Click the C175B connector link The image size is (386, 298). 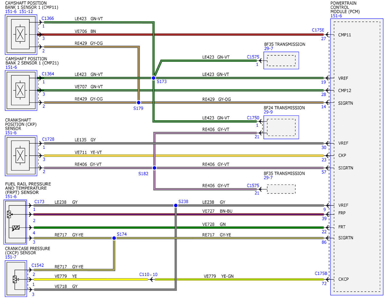coord(321,274)
